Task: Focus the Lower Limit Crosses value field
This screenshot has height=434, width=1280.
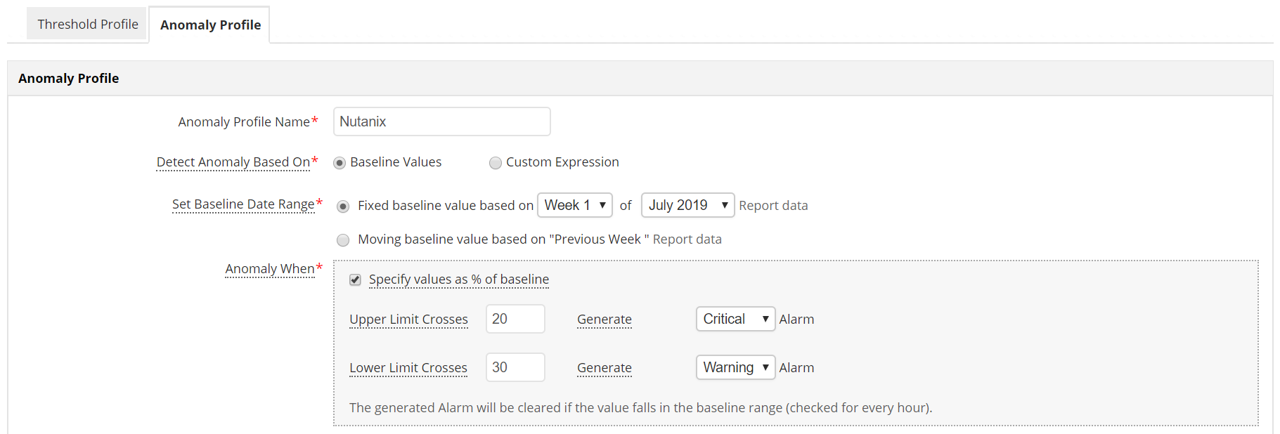Action: pyautogui.click(x=515, y=367)
